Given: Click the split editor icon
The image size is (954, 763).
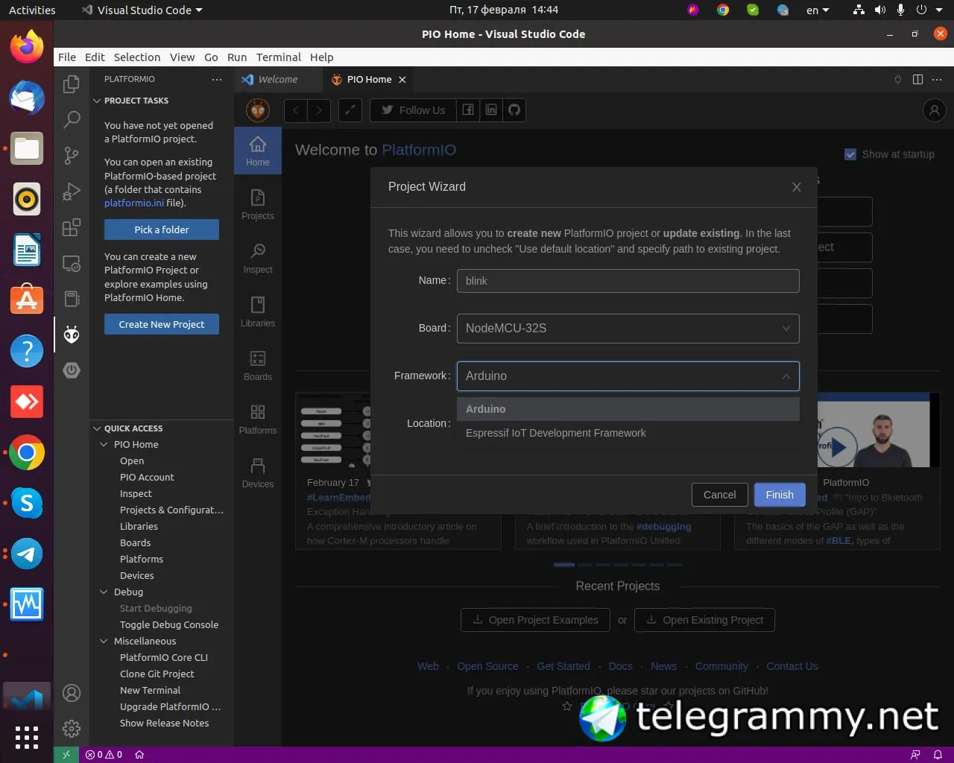Looking at the screenshot, I should click(x=917, y=80).
